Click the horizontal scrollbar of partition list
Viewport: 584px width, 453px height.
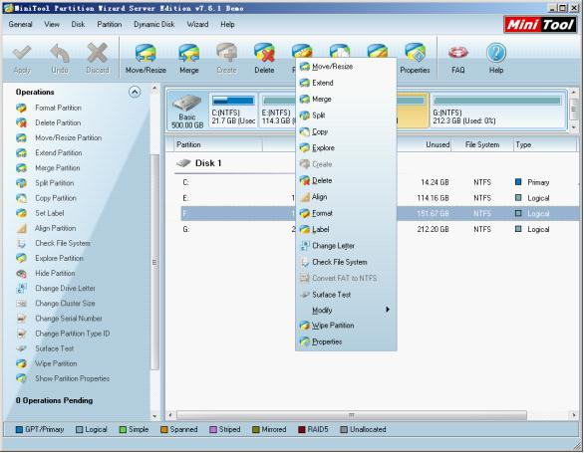tap(351, 415)
